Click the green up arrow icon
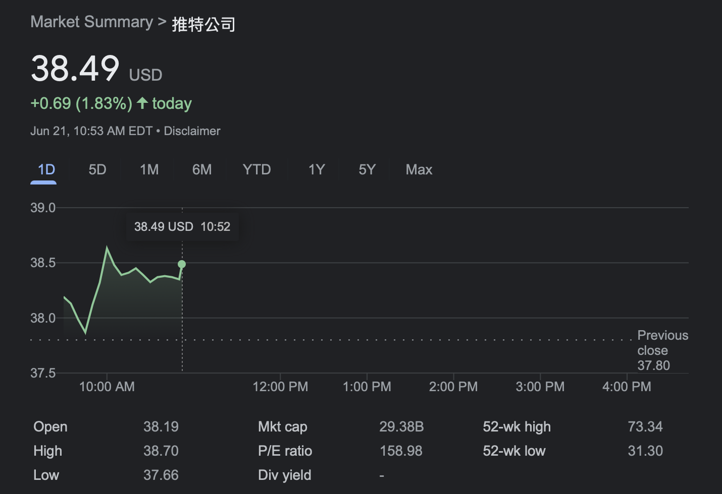The height and width of the screenshot is (494, 722). (x=142, y=103)
